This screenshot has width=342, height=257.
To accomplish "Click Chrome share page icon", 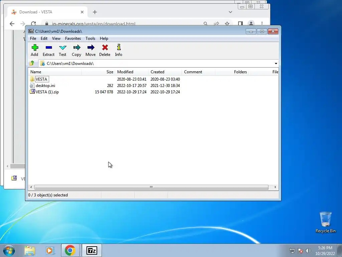I will pos(216,23).
